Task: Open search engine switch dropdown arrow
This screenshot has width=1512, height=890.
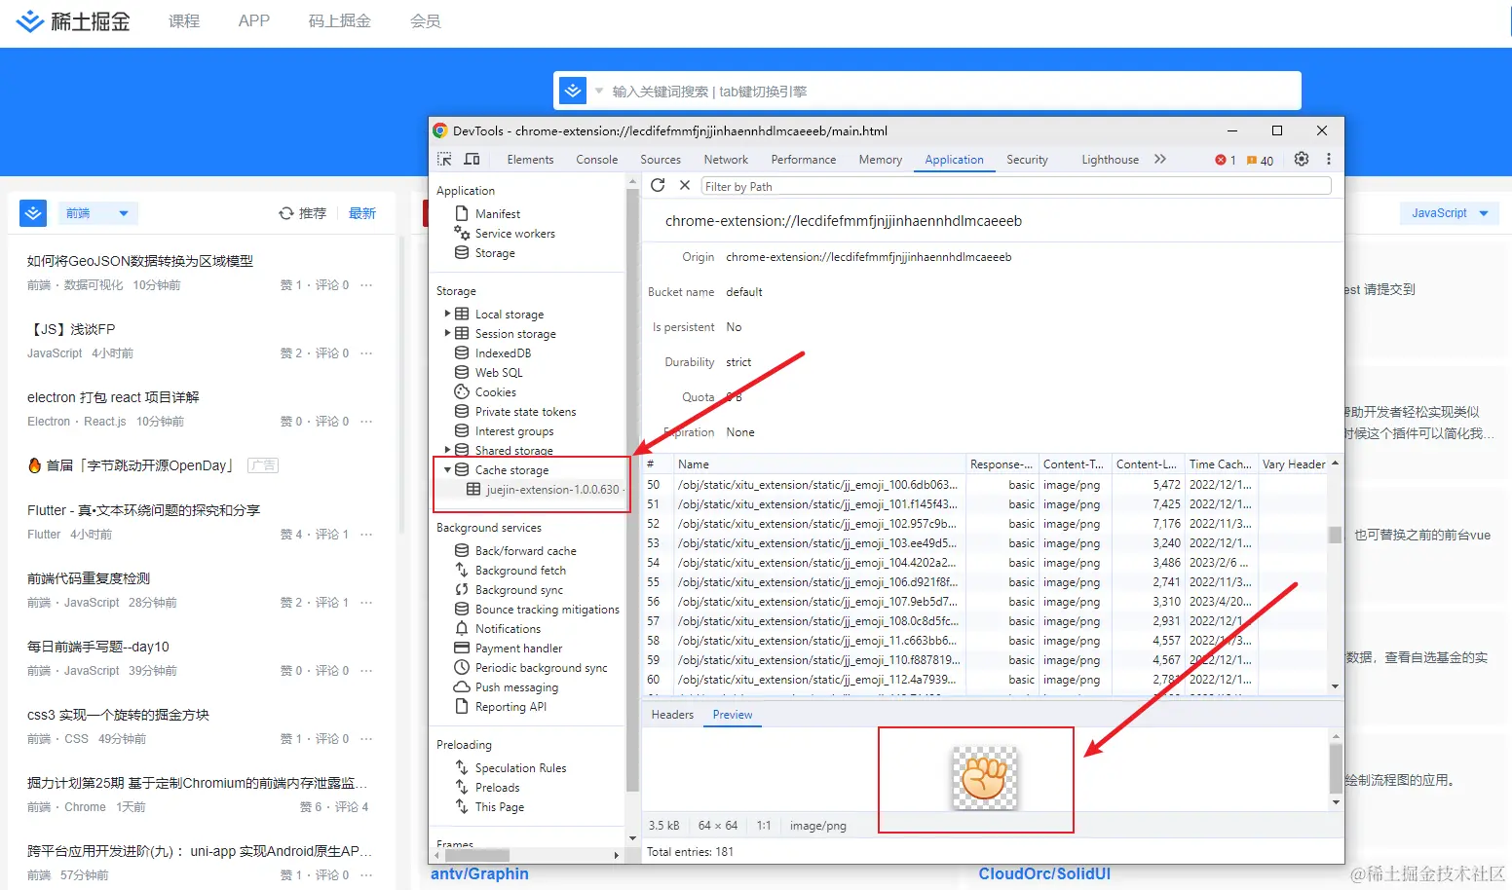Action: coord(599,92)
